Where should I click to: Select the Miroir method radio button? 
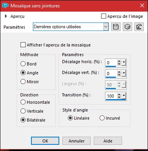23,82
